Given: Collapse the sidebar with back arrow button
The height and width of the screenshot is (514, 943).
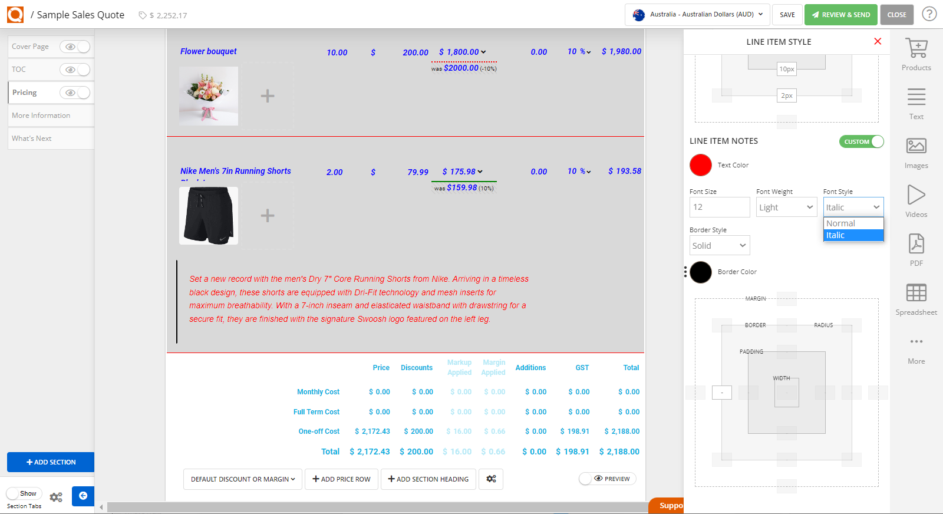Looking at the screenshot, I should 83,496.
